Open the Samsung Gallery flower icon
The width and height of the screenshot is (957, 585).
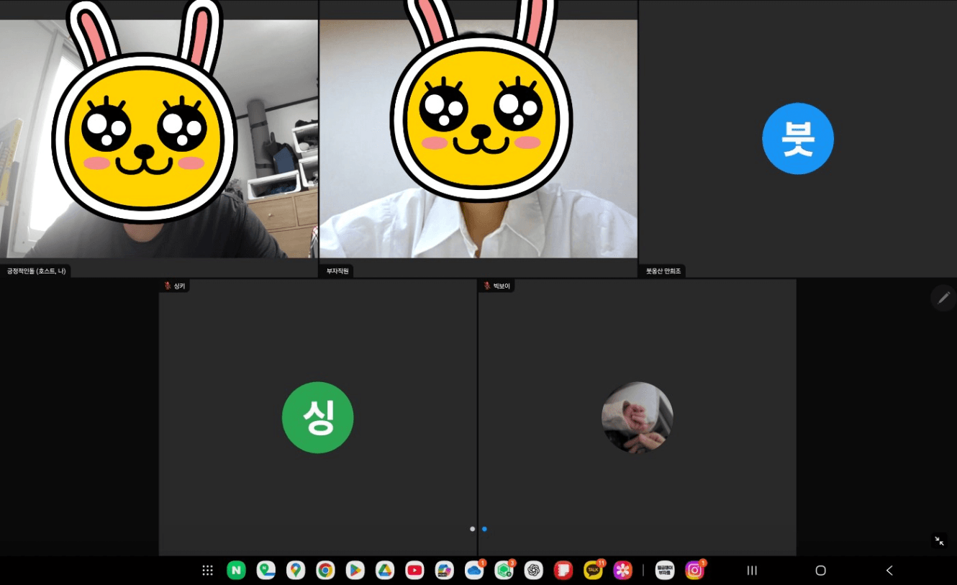pos(622,571)
